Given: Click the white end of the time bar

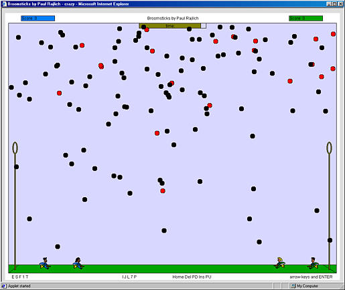Looking at the screenshot, I should coord(204,26).
